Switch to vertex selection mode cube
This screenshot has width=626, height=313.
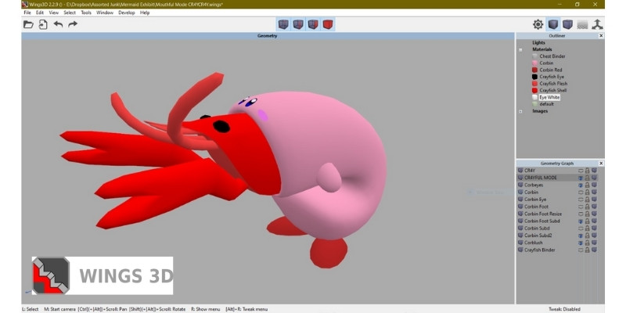pyautogui.click(x=283, y=25)
